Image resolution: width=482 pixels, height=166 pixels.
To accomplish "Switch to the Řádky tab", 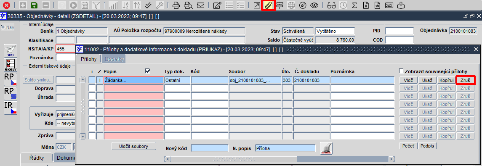I will click(x=37, y=158).
